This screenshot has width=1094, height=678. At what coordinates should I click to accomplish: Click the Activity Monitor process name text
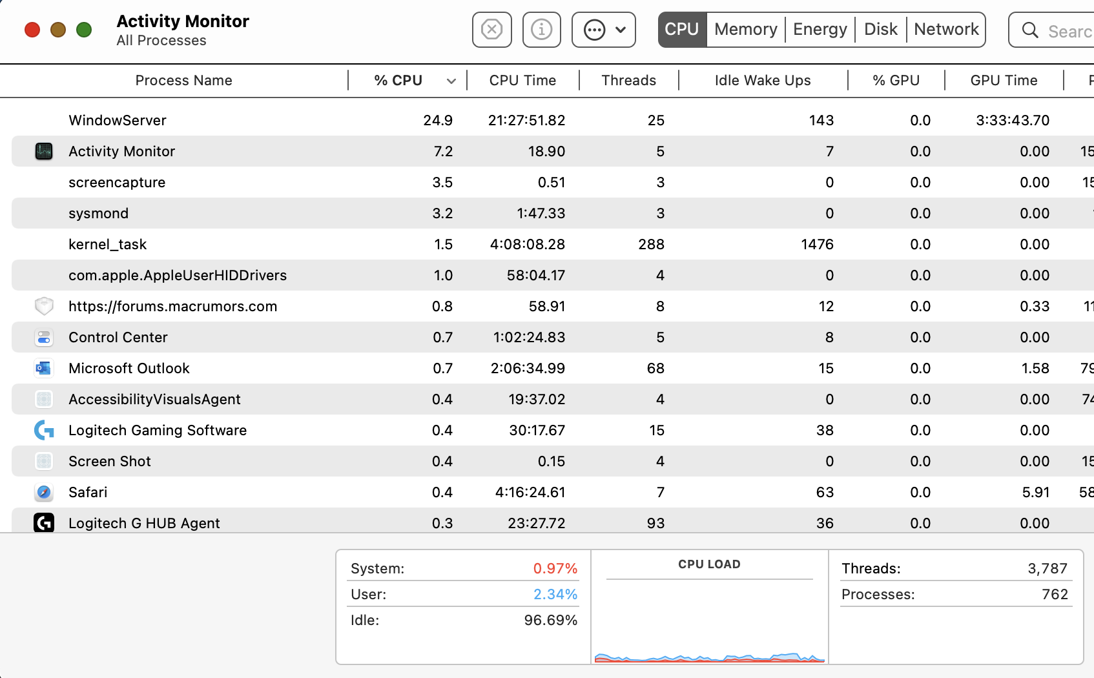pyautogui.click(x=122, y=151)
